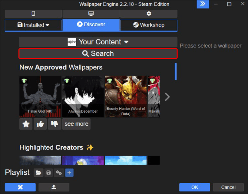Open the display monitor tab icon
The image size is (248, 194).
pos(91,14)
